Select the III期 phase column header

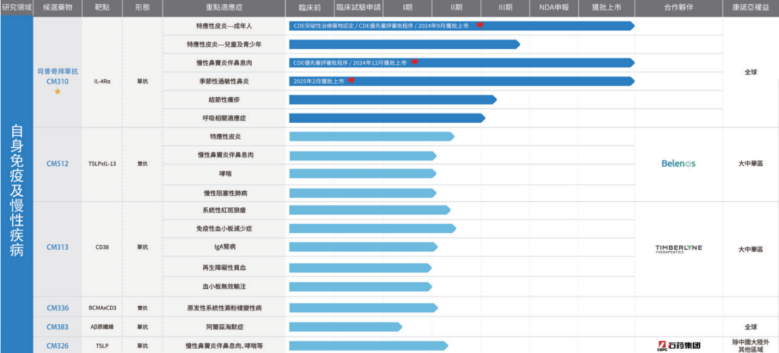(505, 8)
